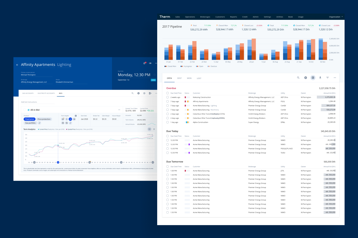This screenshot has height=238, width=358.
Task: Check the All-in Bid selection circle
Action: 24,110
